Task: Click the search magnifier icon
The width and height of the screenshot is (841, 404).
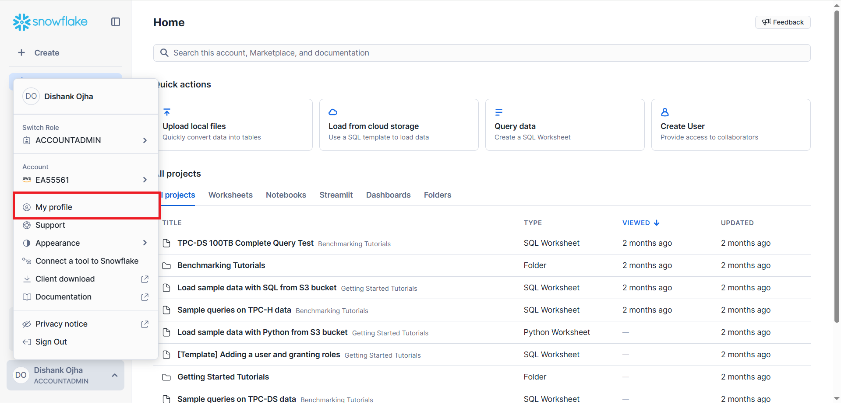Action: click(x=164, y=53)
